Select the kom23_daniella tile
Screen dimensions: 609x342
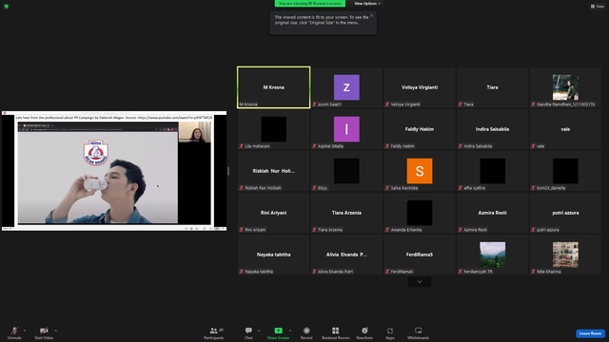coord(565,171)
